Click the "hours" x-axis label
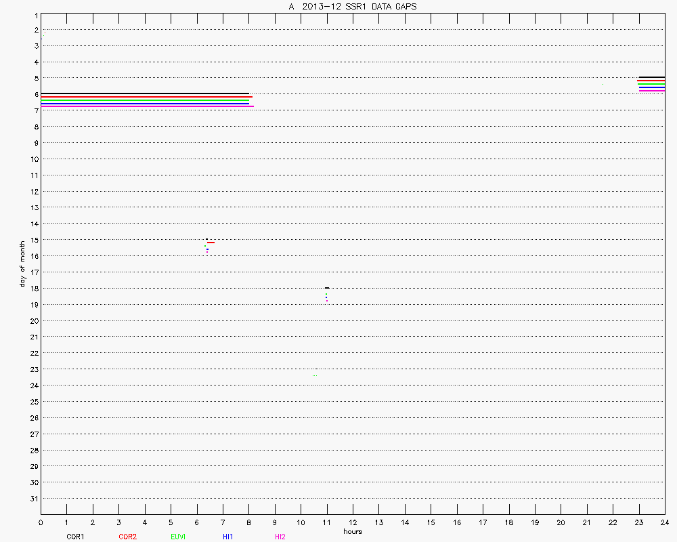This screenshot has height=542, width=677. click(x=352, y=531)
